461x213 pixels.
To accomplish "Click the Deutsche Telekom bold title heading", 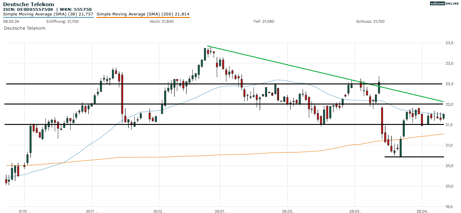I will coord(28,4).
